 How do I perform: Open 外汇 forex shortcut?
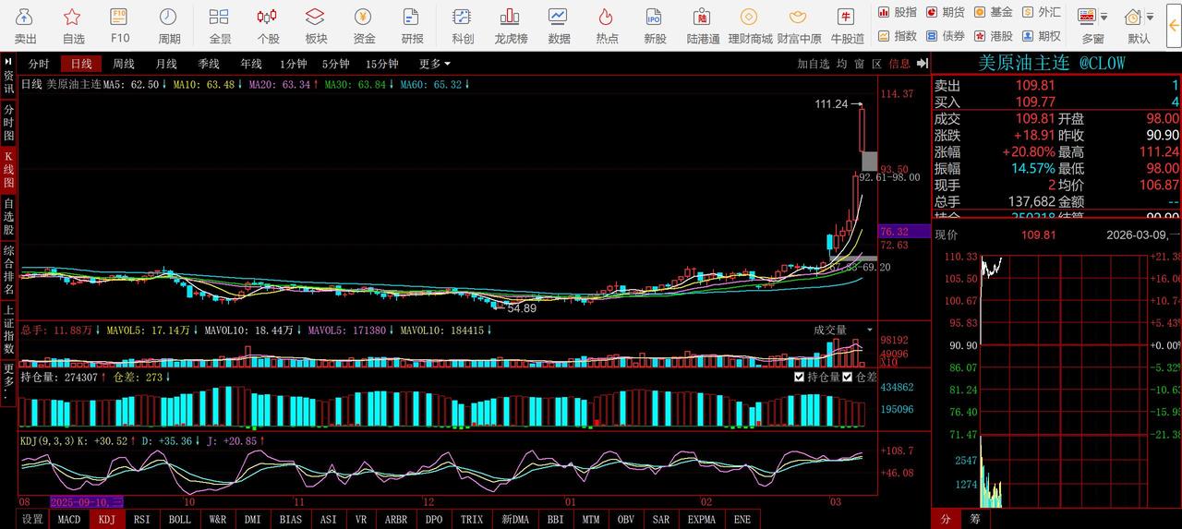(1042, 12)
